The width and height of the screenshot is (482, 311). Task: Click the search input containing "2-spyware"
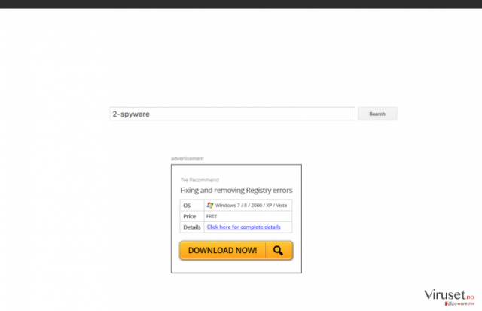(233, 114)
